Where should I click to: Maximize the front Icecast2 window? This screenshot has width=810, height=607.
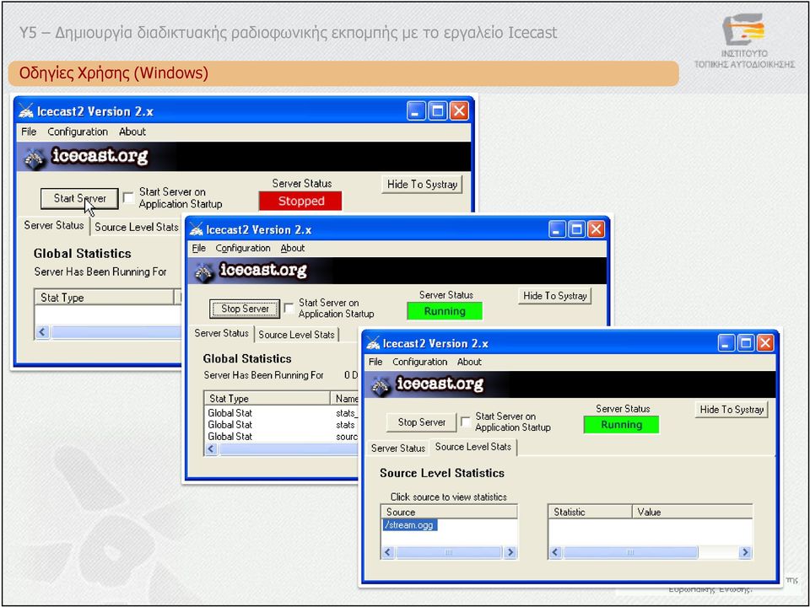click(x=746, y=343)
